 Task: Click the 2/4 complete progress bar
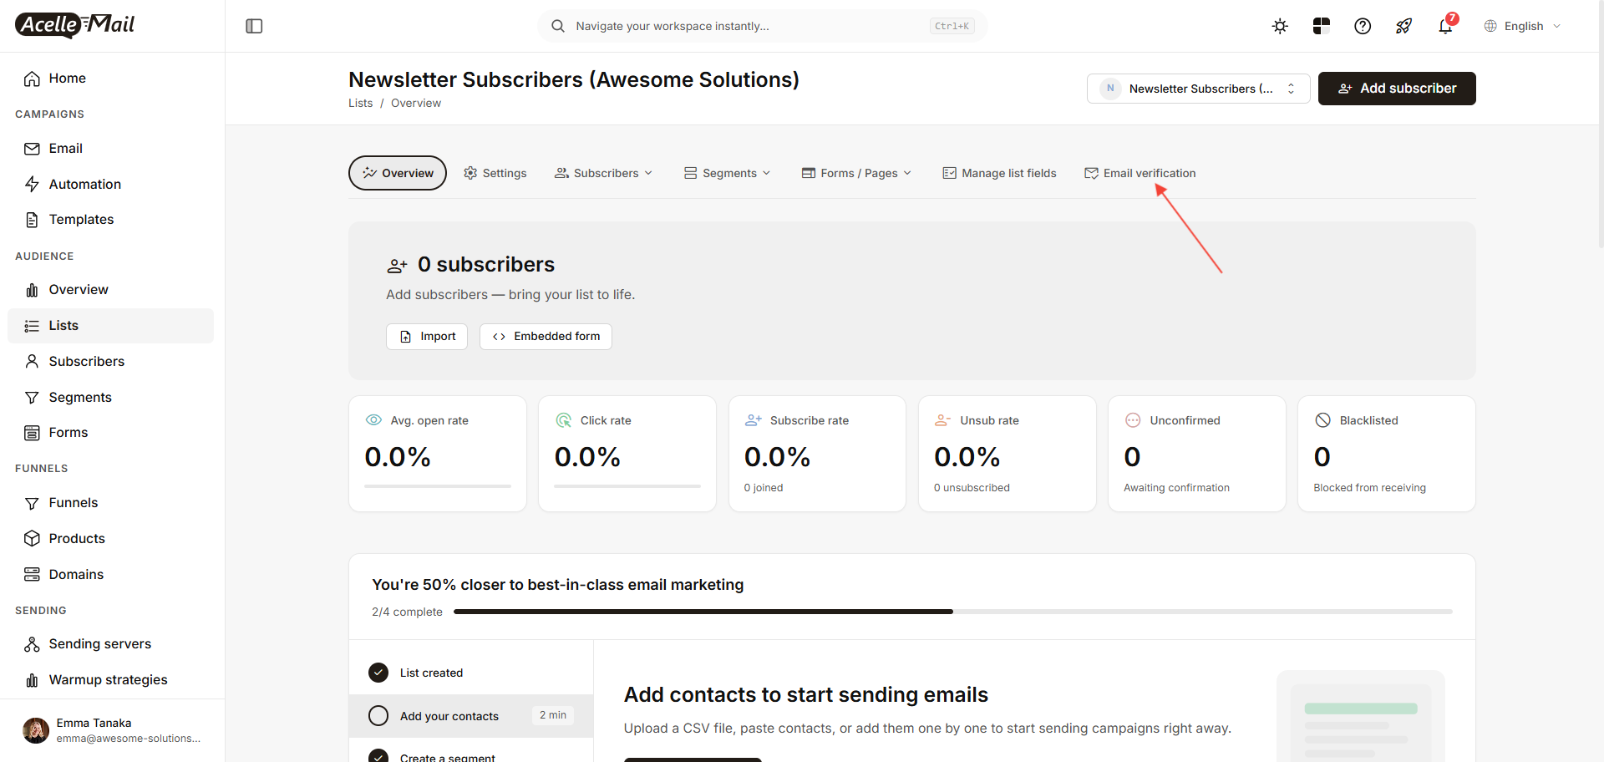[953, 612]
